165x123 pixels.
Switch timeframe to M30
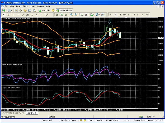point(125,15)
